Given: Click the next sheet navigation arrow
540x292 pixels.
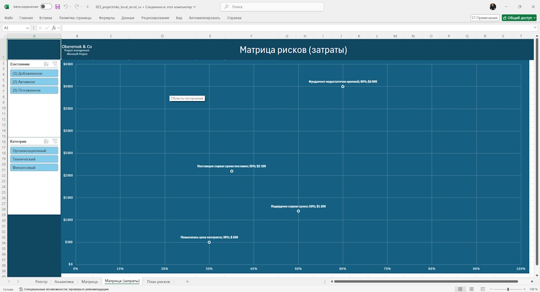Looking at the screenshot, I should tap(18, 282).
